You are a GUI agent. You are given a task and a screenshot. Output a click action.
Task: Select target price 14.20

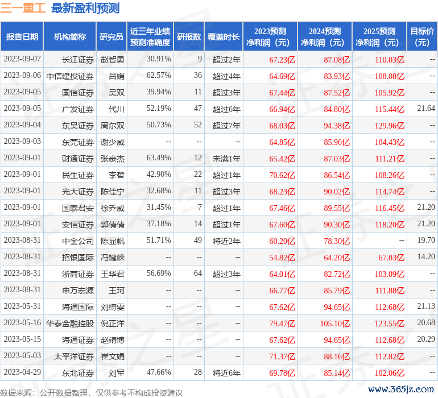tap(426, 256)
